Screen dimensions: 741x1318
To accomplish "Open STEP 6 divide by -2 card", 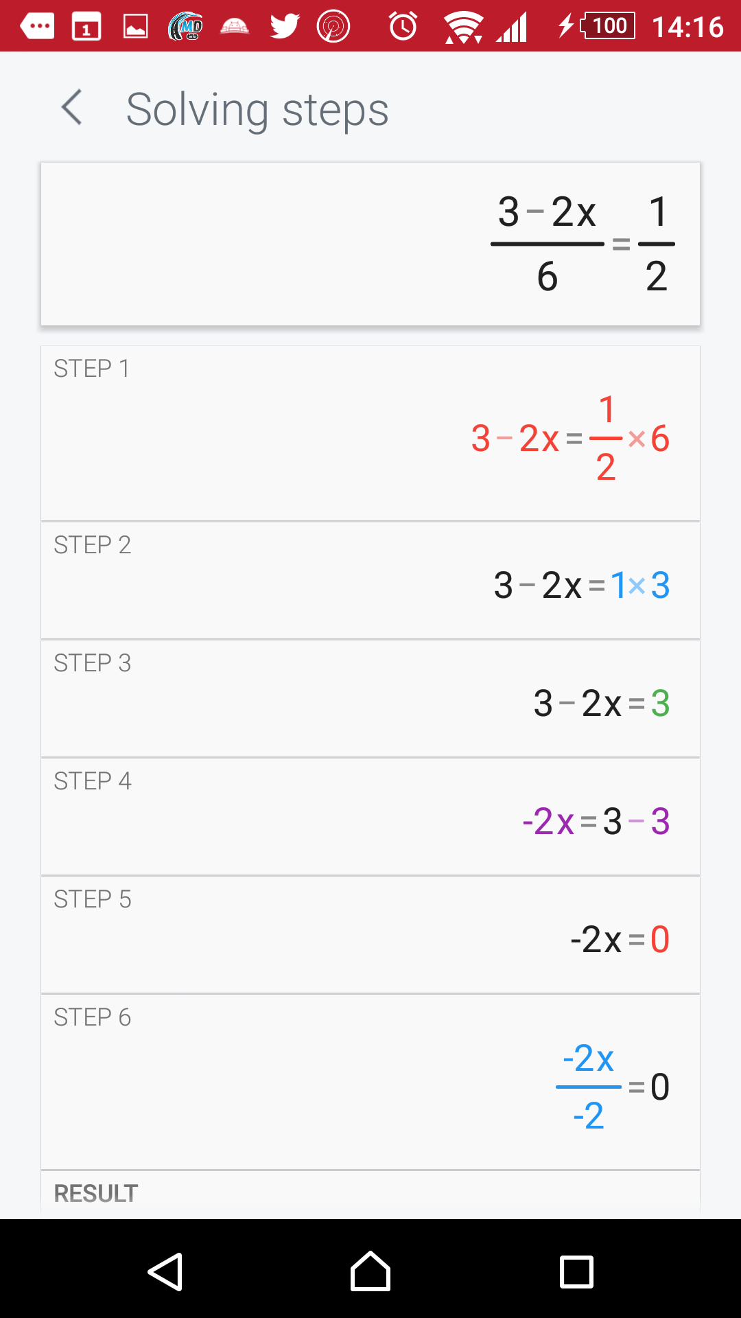I will click(x=370, y=1082).
